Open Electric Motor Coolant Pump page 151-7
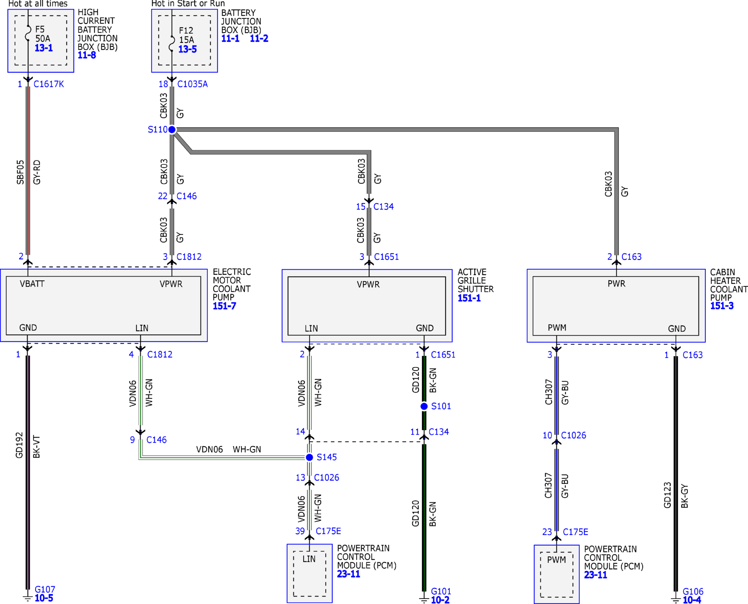This screenshot has width=748, height=604. tap(224, 306)
